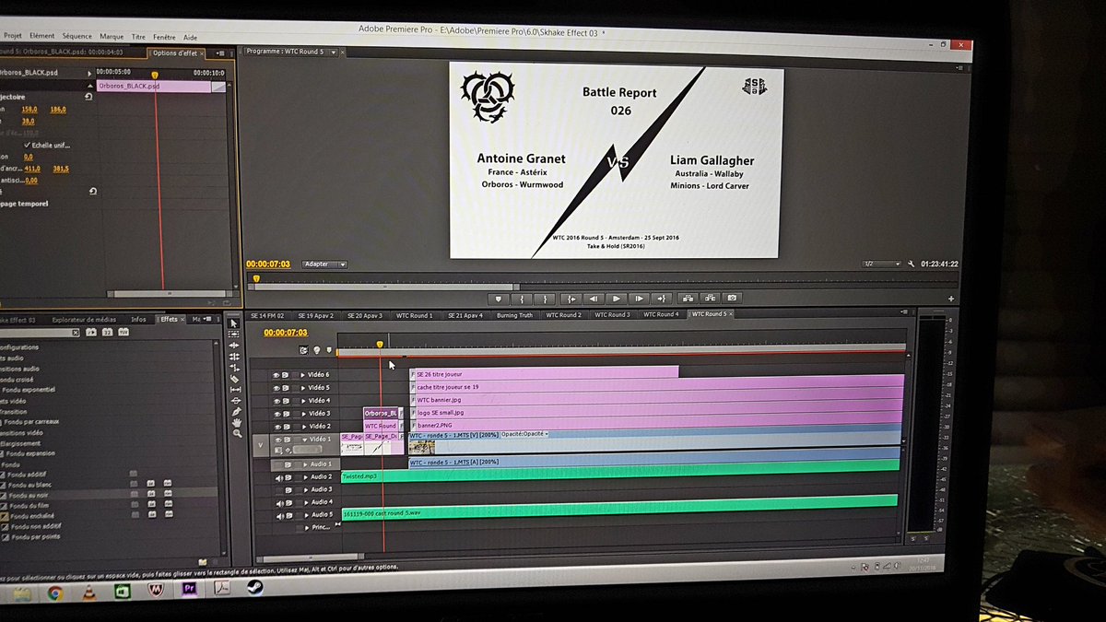This screenshot has height=622, width=1106.
Task: Select the Hand tool
Action: 237,423
